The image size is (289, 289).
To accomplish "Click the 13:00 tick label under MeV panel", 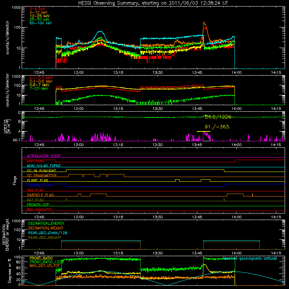I will click(78, 109).
